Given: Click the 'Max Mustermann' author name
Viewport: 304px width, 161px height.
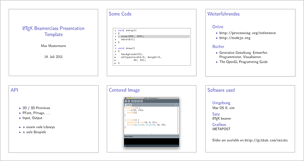Looking at the screenshot, I should (x=53, y=46).
